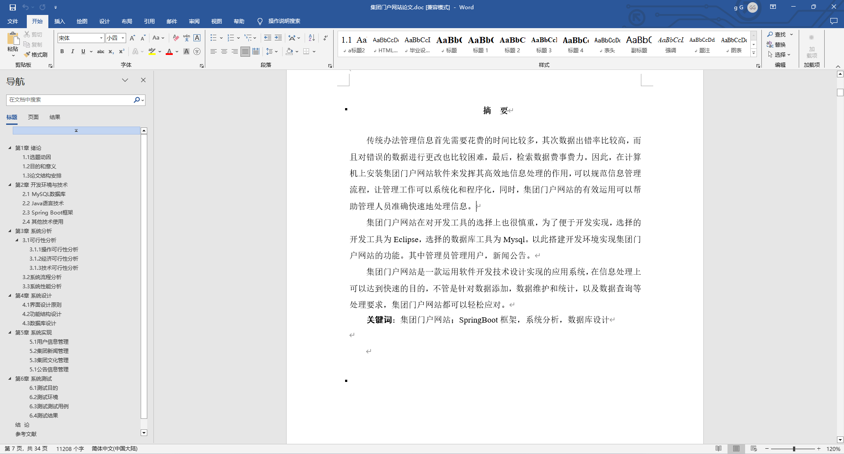Justify the paragraph text
This screenshot has width=844, height=454.
pos(245,51)
